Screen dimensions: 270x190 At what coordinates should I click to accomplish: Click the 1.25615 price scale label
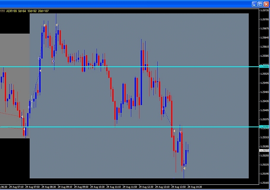tap(264, 47)
